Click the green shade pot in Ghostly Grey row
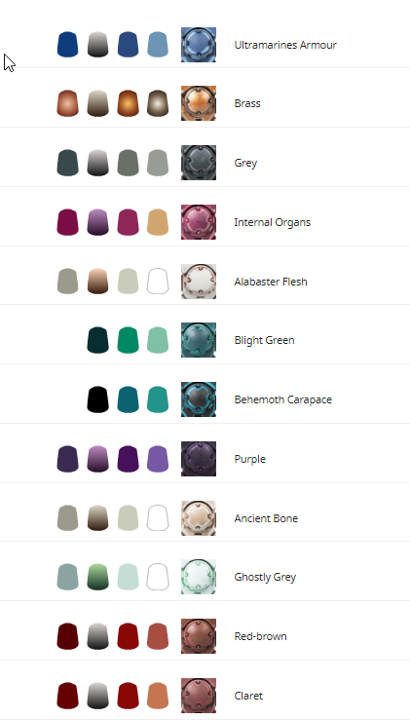Image resolution: width=410 pixels, height=720 pixels. tap(97, 577)
